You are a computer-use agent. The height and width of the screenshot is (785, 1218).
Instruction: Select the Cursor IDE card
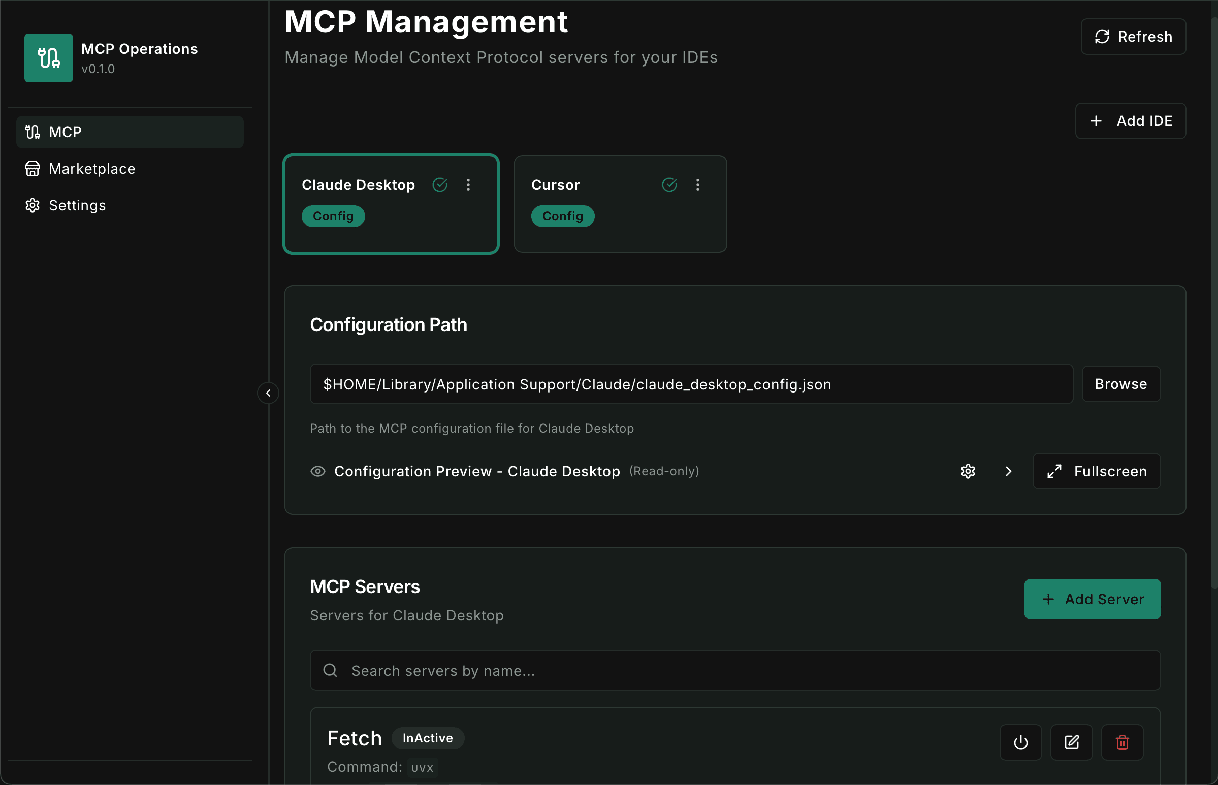pyautogui.click(x=621, y=204)
